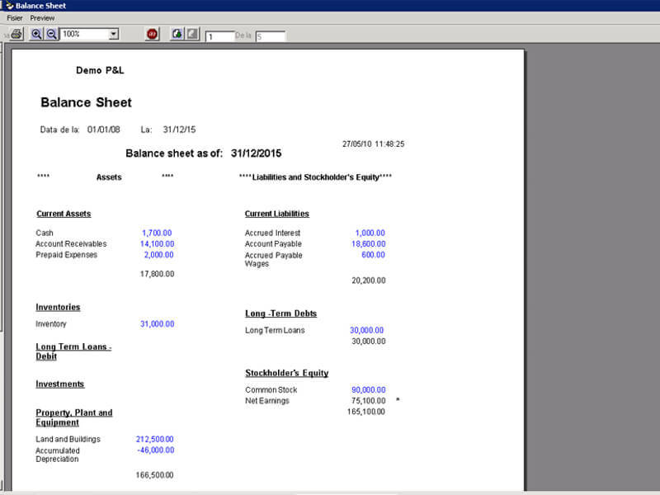The image size is (660, 495).
Task: Click the current assets total 17,800.00
Action: click(157, 274)
